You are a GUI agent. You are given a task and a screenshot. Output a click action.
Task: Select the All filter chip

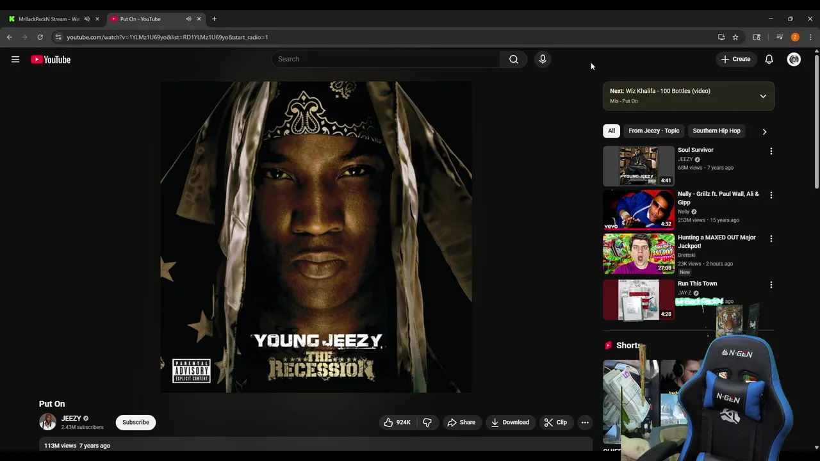611,131
